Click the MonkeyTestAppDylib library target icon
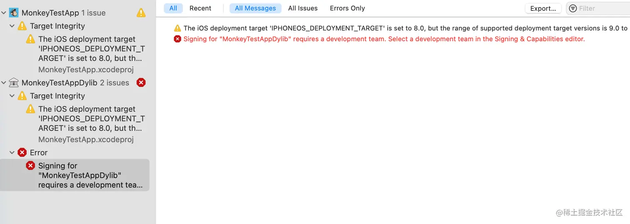 pyautogui.click(x=14, y=82)
